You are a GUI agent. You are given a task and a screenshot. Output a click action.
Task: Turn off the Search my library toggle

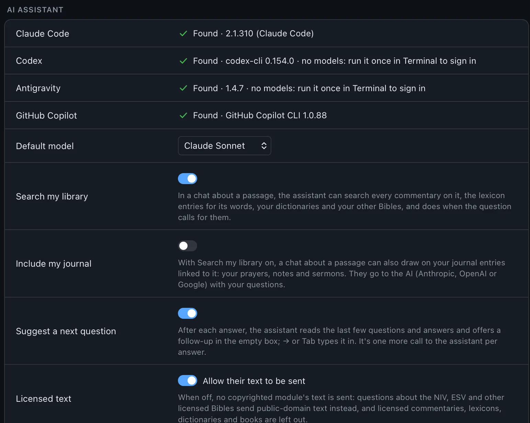[x=188, y=179]
